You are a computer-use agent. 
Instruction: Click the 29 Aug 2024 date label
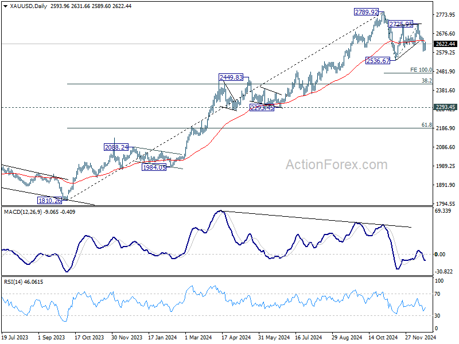coord(347,338)
